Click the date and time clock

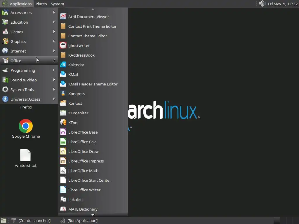(283, 4)
